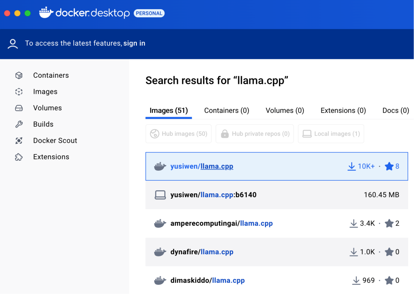
Task: Open Volumes in the sidebar
Action: click(x=48, y=108)
